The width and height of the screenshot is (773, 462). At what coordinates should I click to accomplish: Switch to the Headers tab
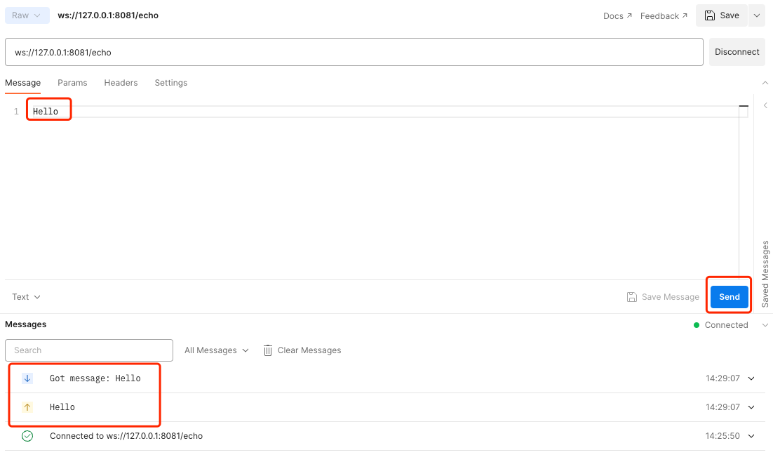tap(121, 82)
